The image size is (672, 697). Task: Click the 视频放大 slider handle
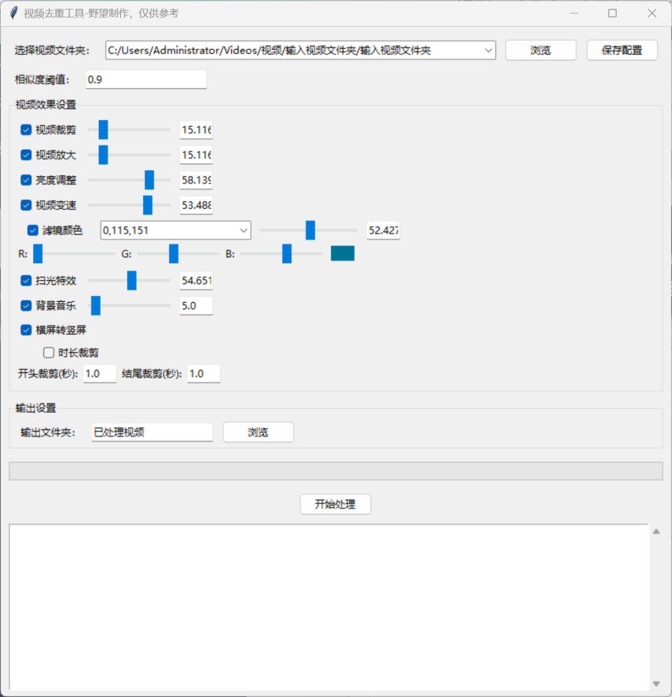coord(103,155)
